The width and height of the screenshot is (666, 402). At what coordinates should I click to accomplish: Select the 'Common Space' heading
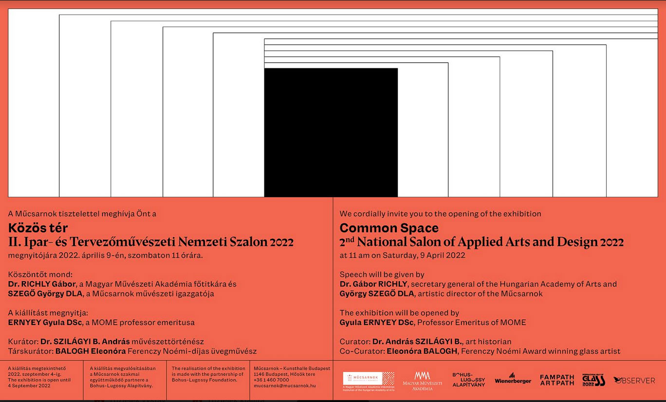(389, 228)
